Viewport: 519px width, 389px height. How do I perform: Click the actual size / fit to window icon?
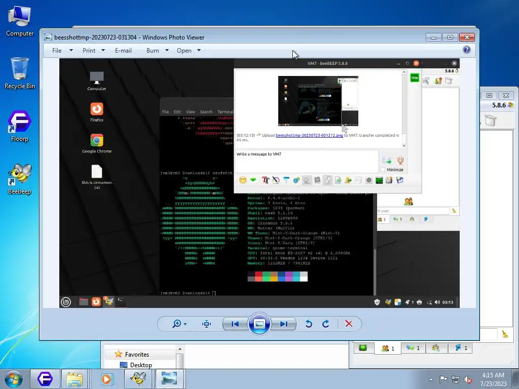(x=207, y=324)
